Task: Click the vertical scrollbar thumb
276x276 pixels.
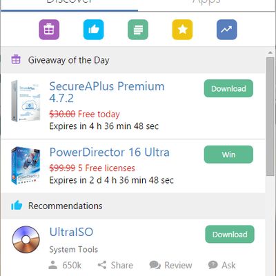Action: pyautogui.click(x=270, y=117)
